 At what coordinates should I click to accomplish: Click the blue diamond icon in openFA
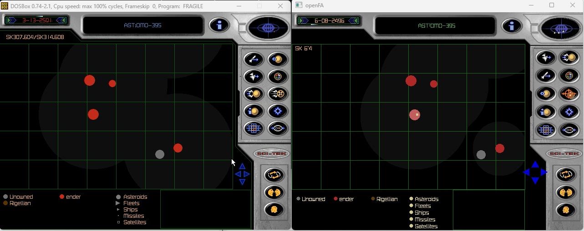pos(569,111)
